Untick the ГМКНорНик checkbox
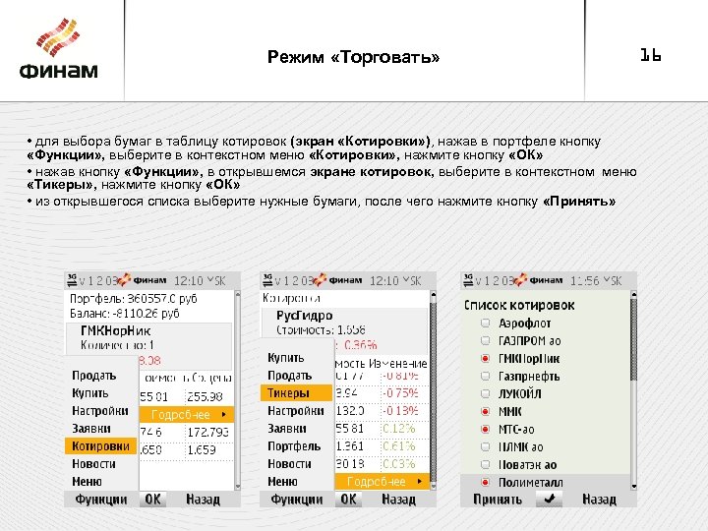This screenshot has height=531, width=708. 485,359
